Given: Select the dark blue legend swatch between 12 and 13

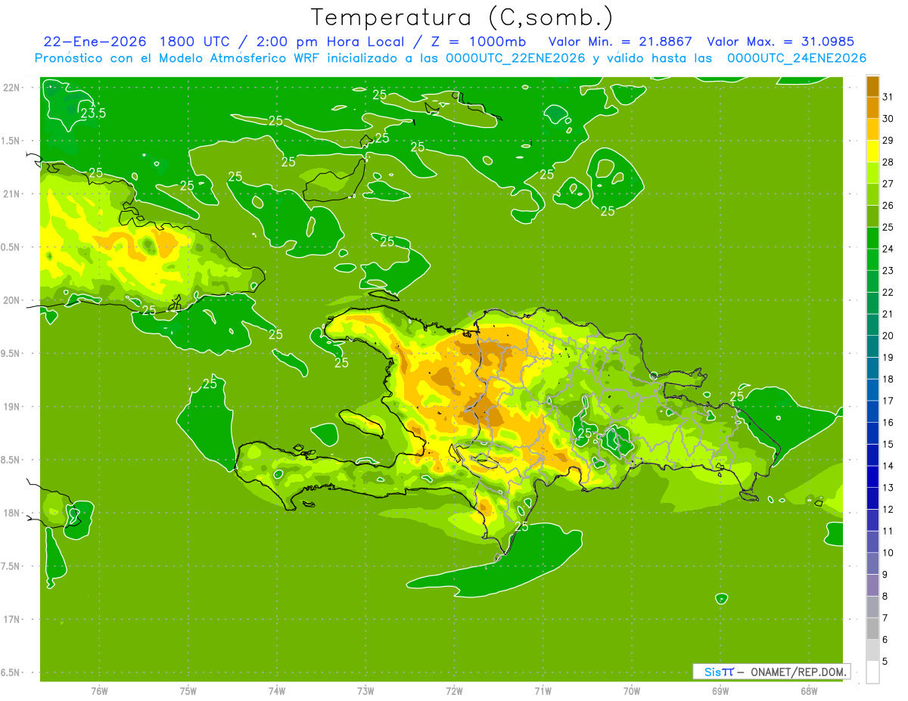Looking at the screenshot, I should [x=872, y=499].
